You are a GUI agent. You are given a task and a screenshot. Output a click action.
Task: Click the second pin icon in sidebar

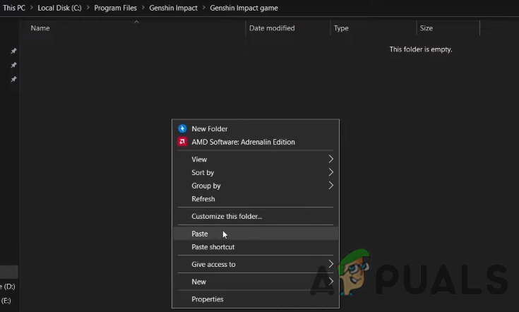(13, 65)
